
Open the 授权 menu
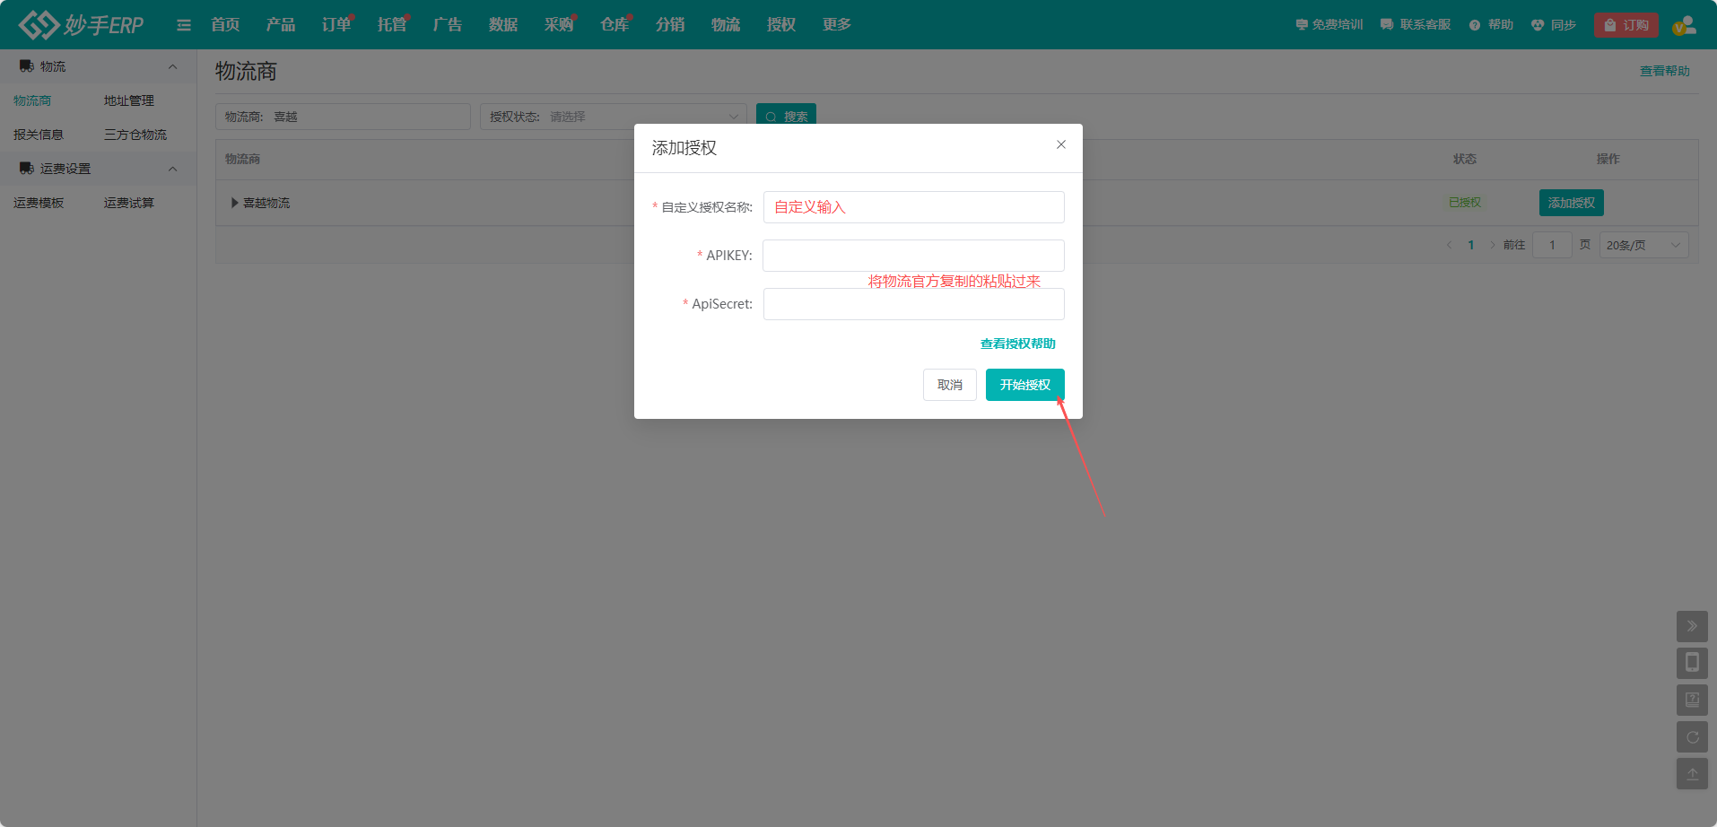781,24
